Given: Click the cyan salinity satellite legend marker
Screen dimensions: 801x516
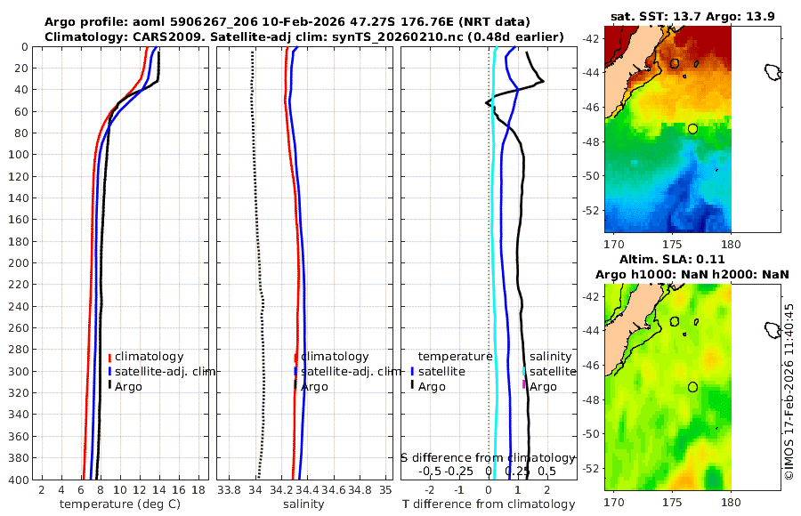Looking at the screenshot, I should click(x=524, y=371).
